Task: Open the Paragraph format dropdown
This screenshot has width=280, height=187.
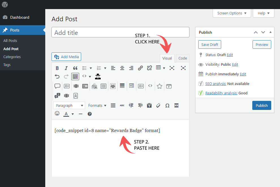Action: pyautogui.click(x=69, y=105)
